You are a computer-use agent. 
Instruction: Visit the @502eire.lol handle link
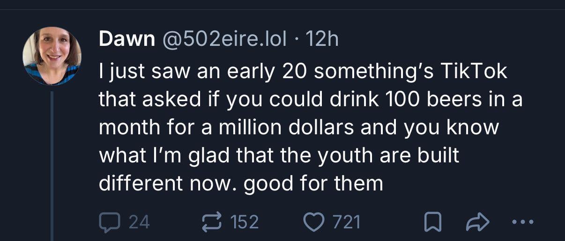[224, 39]
